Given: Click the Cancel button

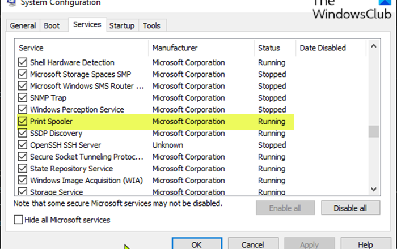Looking at the screenshot, I should 252,244.
